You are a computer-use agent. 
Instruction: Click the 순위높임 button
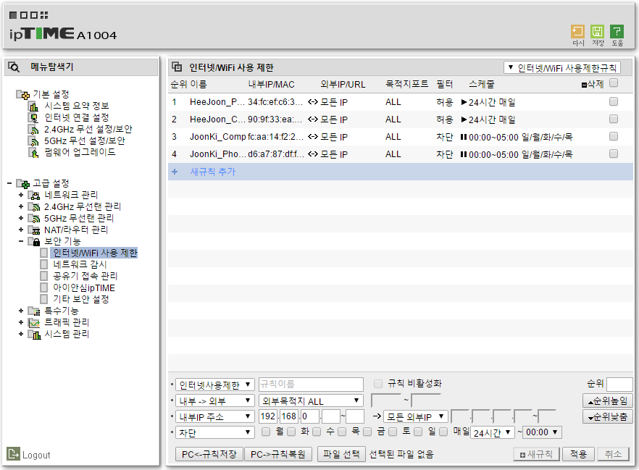click(608, 400)
